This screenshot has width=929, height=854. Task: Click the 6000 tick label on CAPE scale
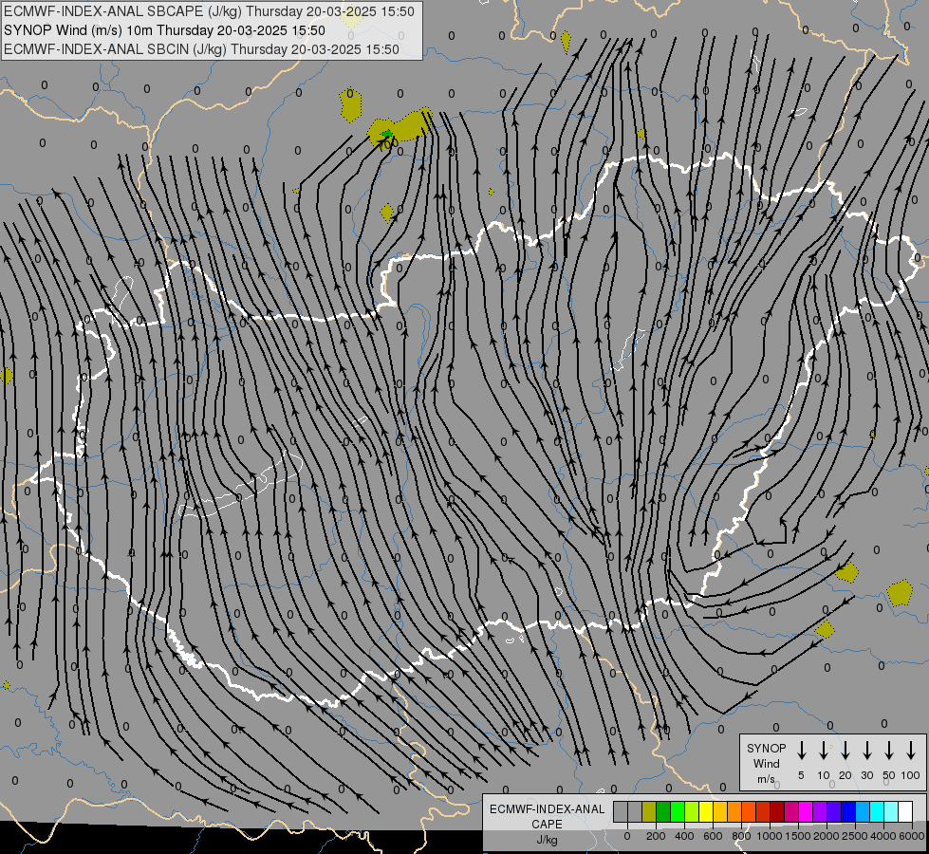tap(912, 836)
